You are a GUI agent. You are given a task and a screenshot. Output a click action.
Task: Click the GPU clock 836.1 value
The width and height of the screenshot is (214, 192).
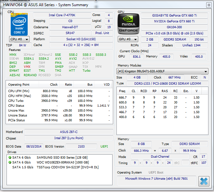(137, 57)
